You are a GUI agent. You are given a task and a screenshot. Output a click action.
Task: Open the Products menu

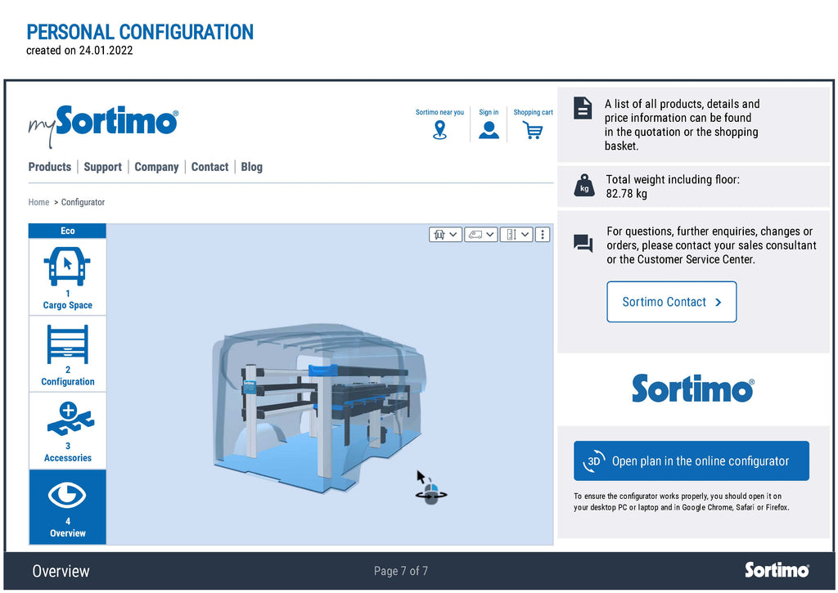click(50, 167)
